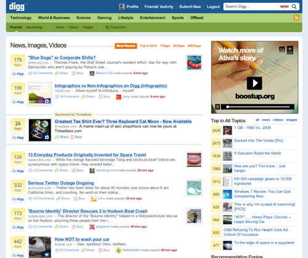Open the Sports category

178,18
